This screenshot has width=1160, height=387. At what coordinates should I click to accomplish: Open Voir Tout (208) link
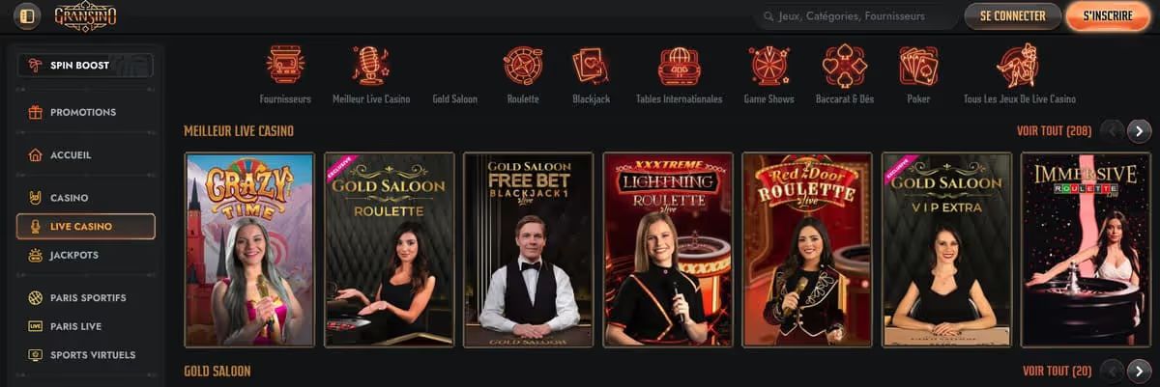point(1054,131)
